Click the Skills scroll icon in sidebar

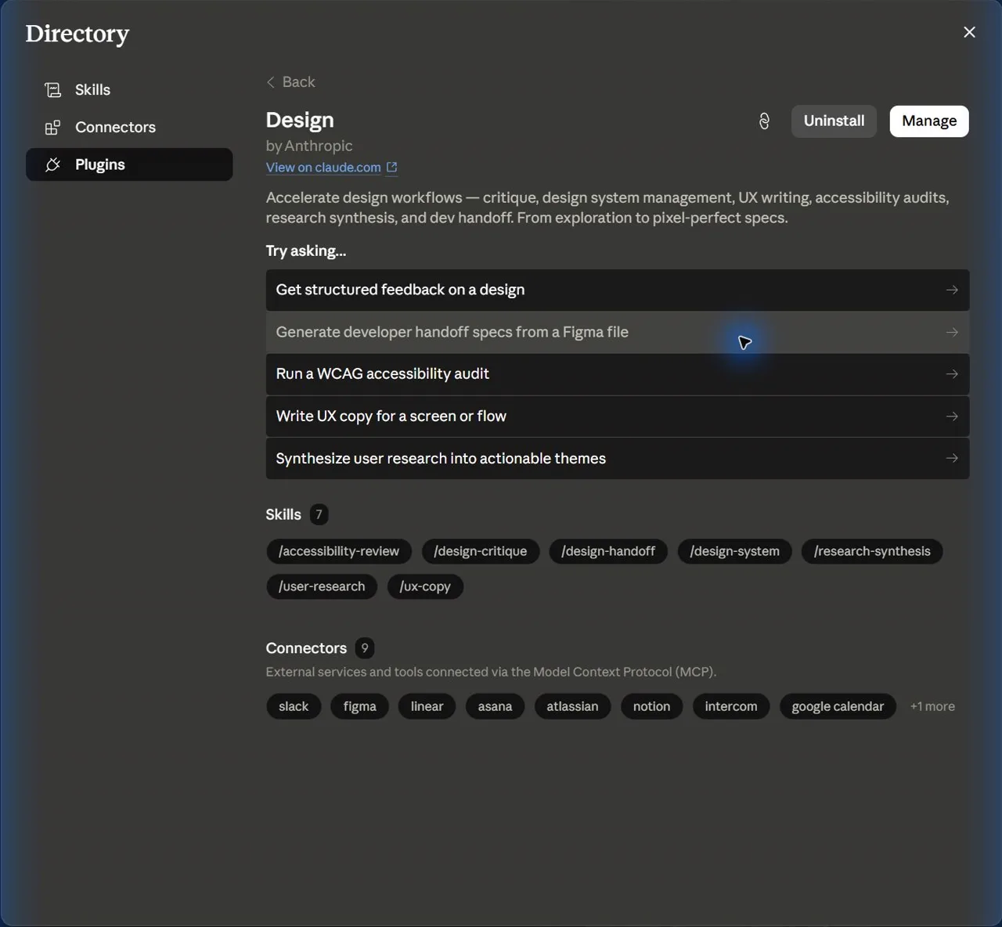pos(52,90)
